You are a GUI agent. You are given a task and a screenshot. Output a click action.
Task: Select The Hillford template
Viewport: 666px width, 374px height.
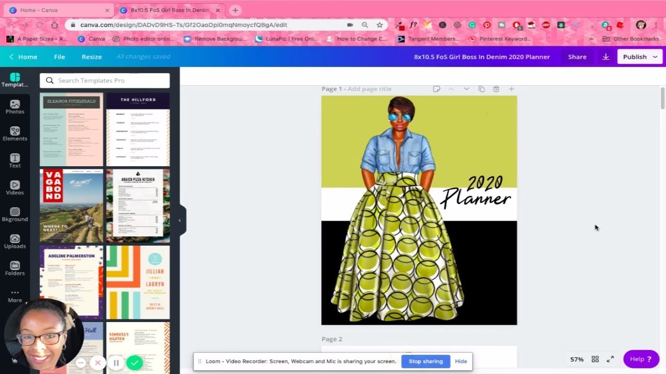point(138,129)
